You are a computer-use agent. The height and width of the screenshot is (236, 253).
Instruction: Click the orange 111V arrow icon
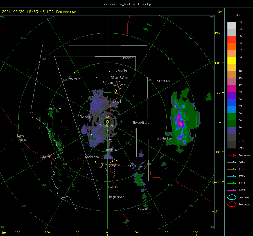[x=232, y=169]
